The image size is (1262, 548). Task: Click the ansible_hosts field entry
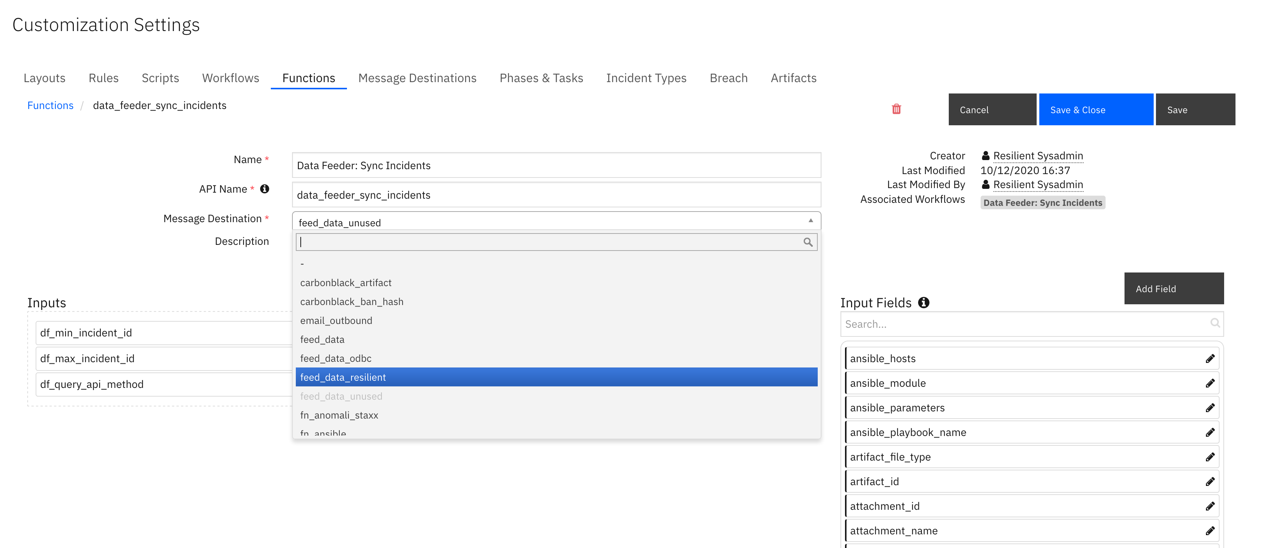tap(1032, 358)
